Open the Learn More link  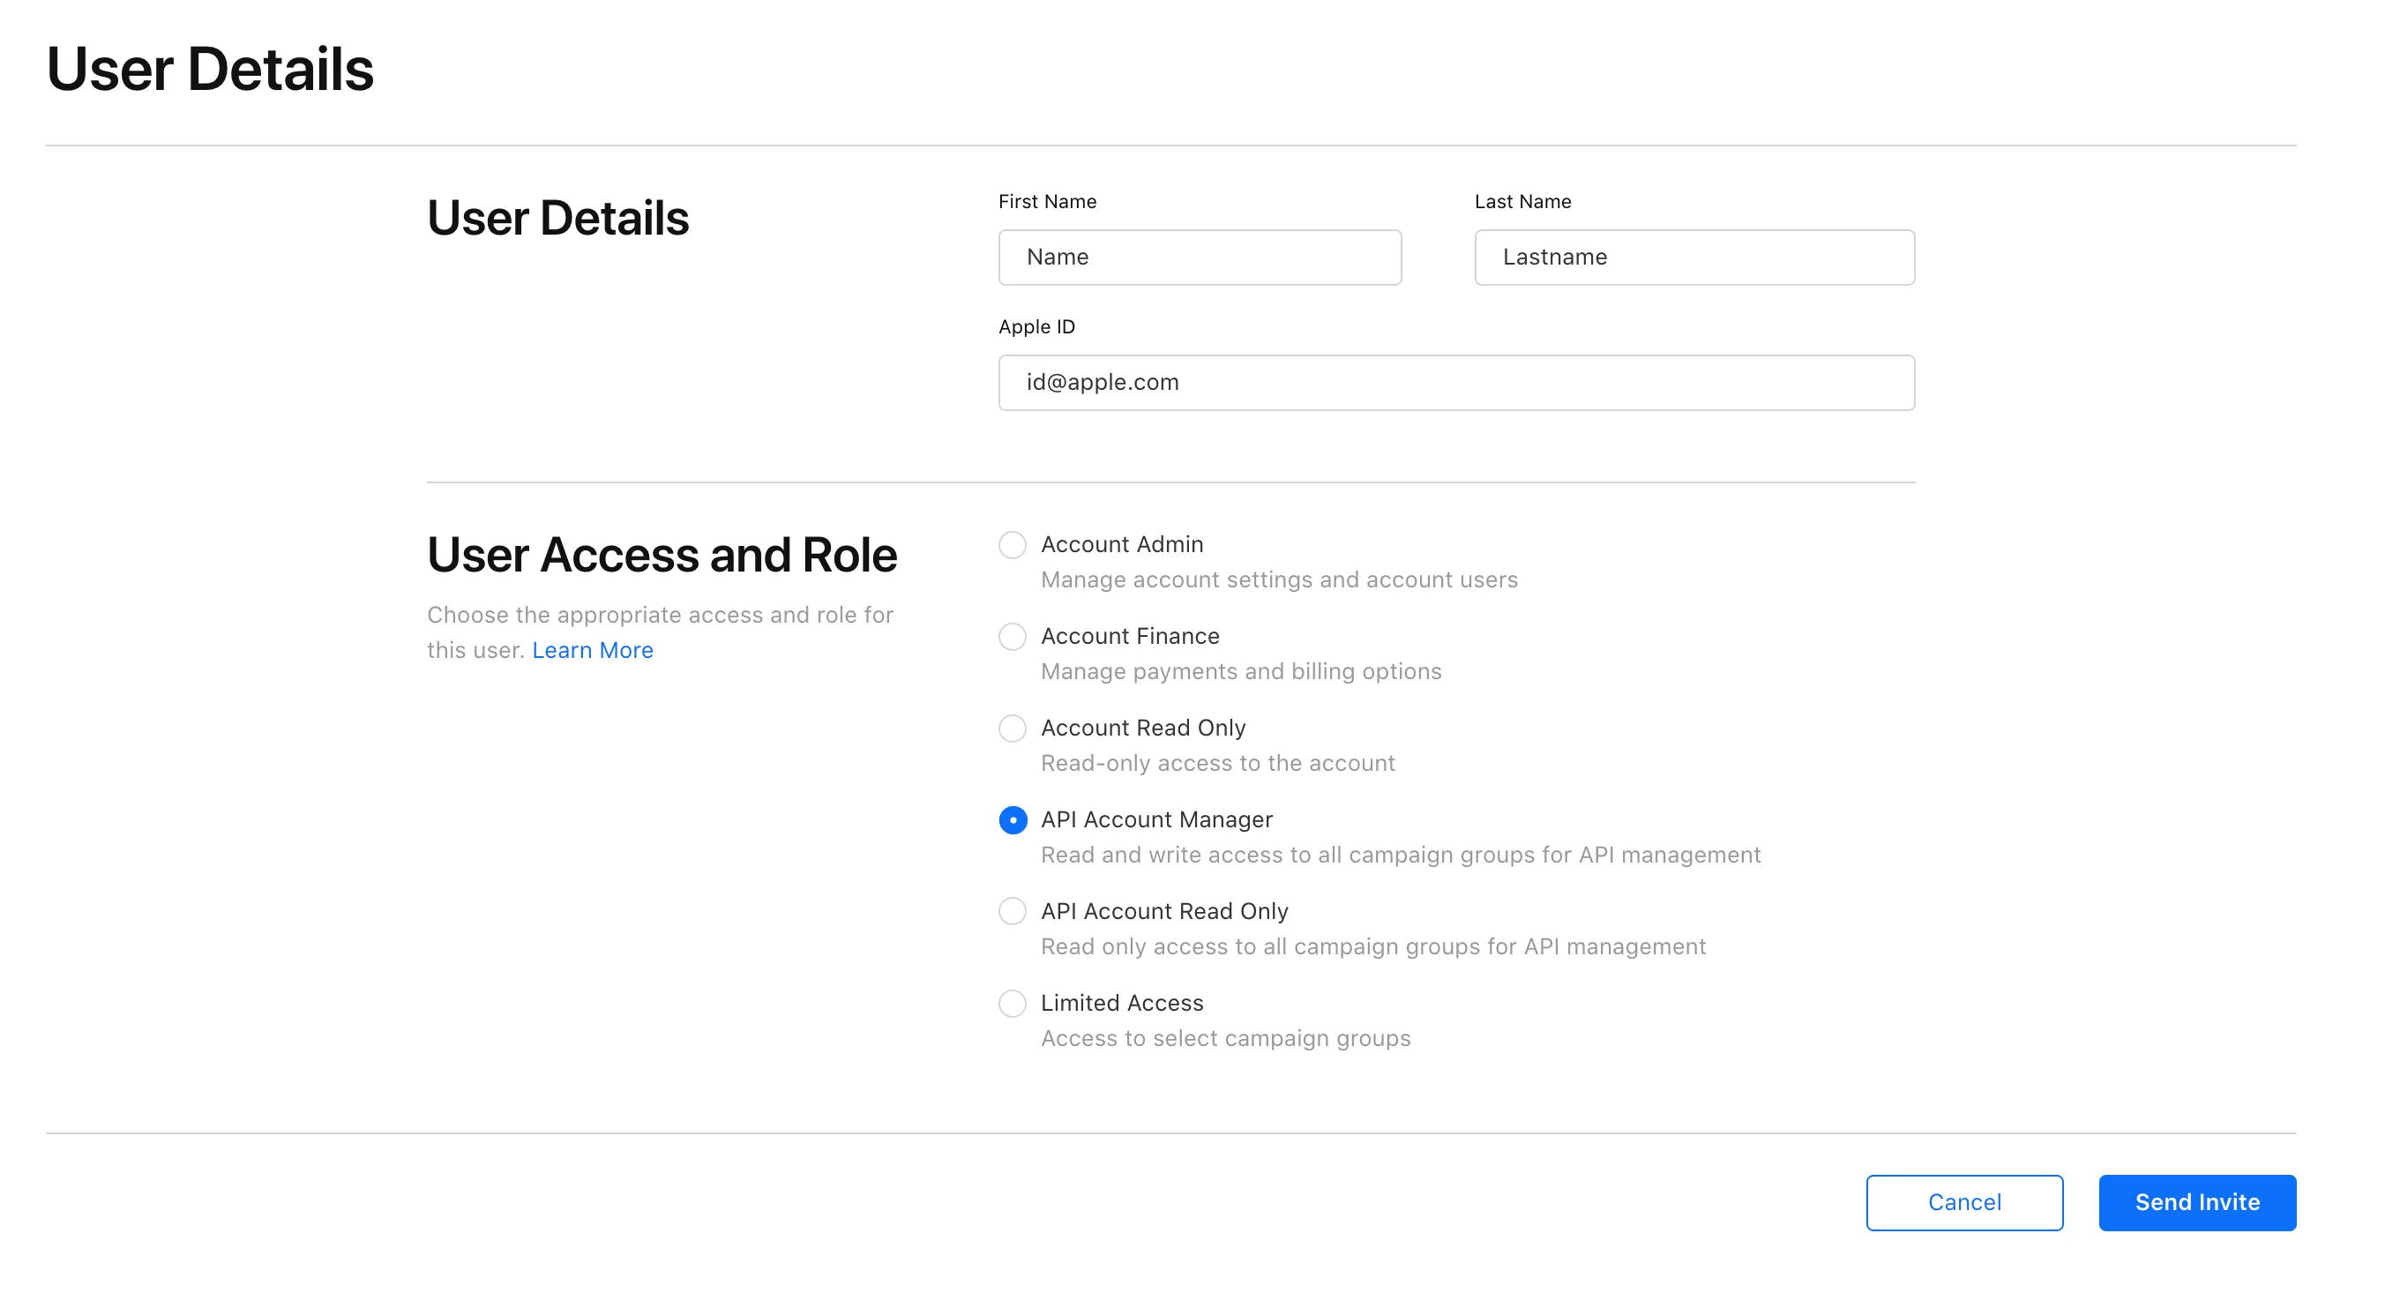593,650
